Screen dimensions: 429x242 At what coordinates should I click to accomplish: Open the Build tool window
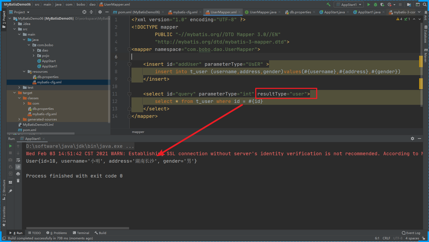click(100, 233)
